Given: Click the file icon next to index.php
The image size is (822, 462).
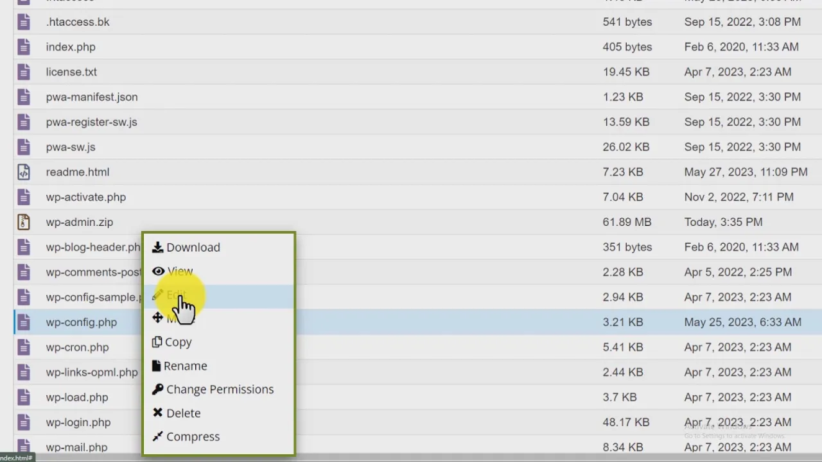Looking at the screenshot, I should pyautogui.click(x=24, y=47).
